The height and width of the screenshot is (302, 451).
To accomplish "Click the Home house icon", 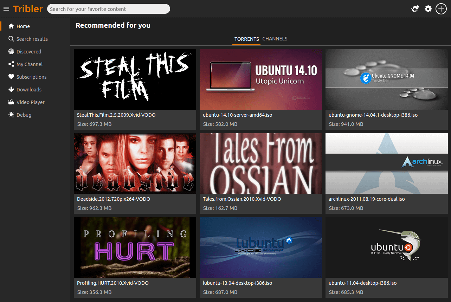I will tap(11, 26).
